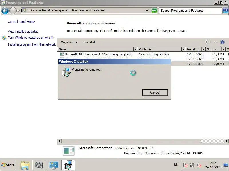Click the Product version value 10.0.30319
Image resolution: width=229 pixels, height=171 pixels.
[x=146, y=148]
